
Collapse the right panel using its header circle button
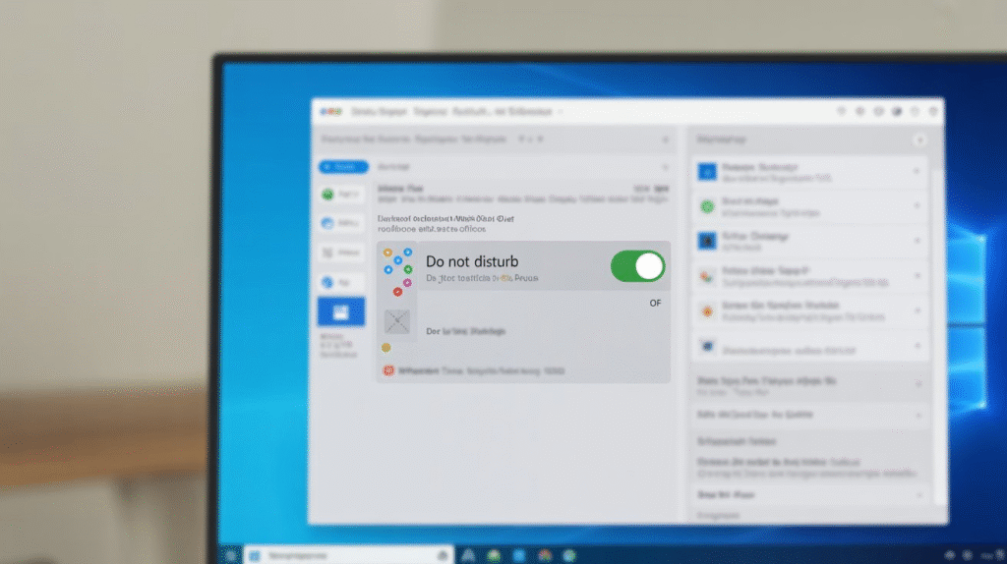click(x=919, y=141)
